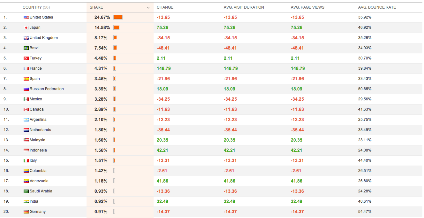Click the Mexico flag icon
424x218 pixels.
tap(26, 99)
